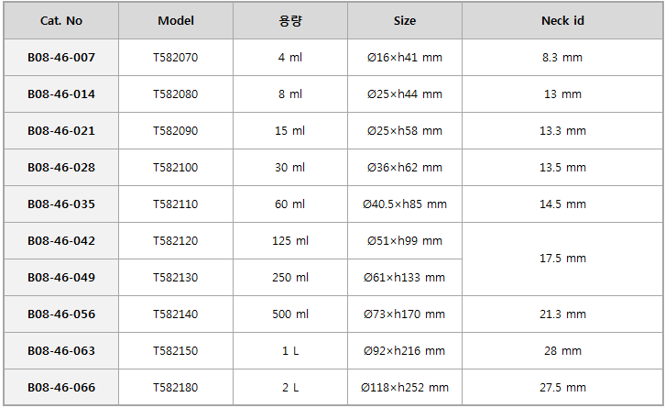Click model T582120
The height and width of the screenshot is (408, 665).
click(x=176, y=241)
